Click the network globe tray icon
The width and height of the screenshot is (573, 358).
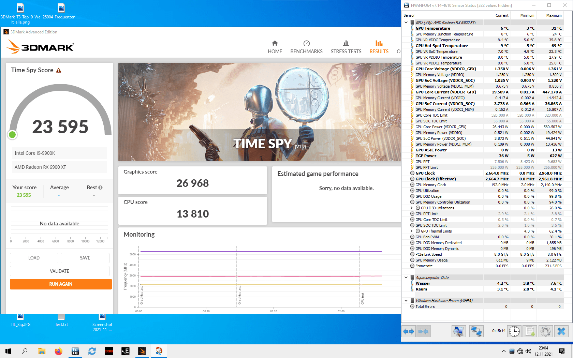point(520,351)
